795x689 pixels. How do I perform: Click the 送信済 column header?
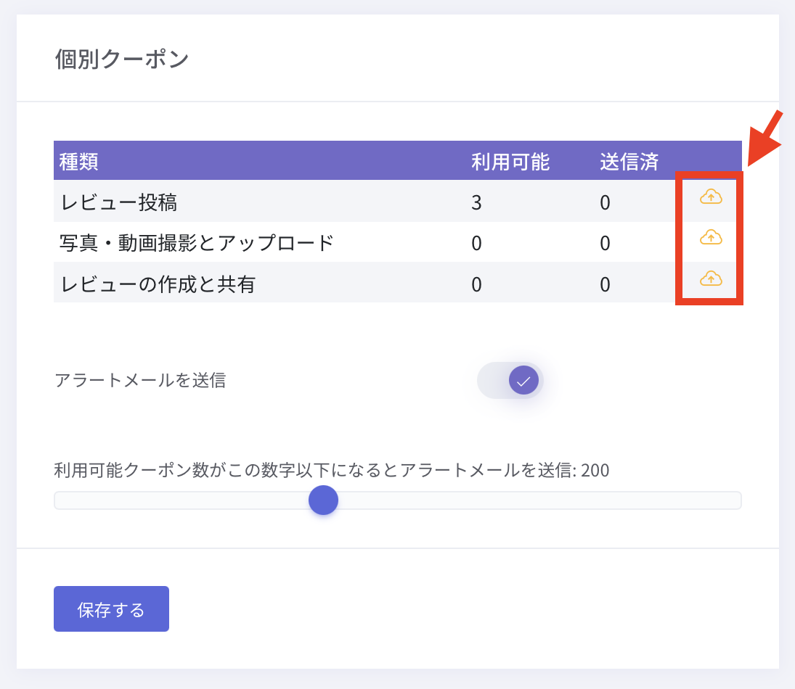(629, 161)
